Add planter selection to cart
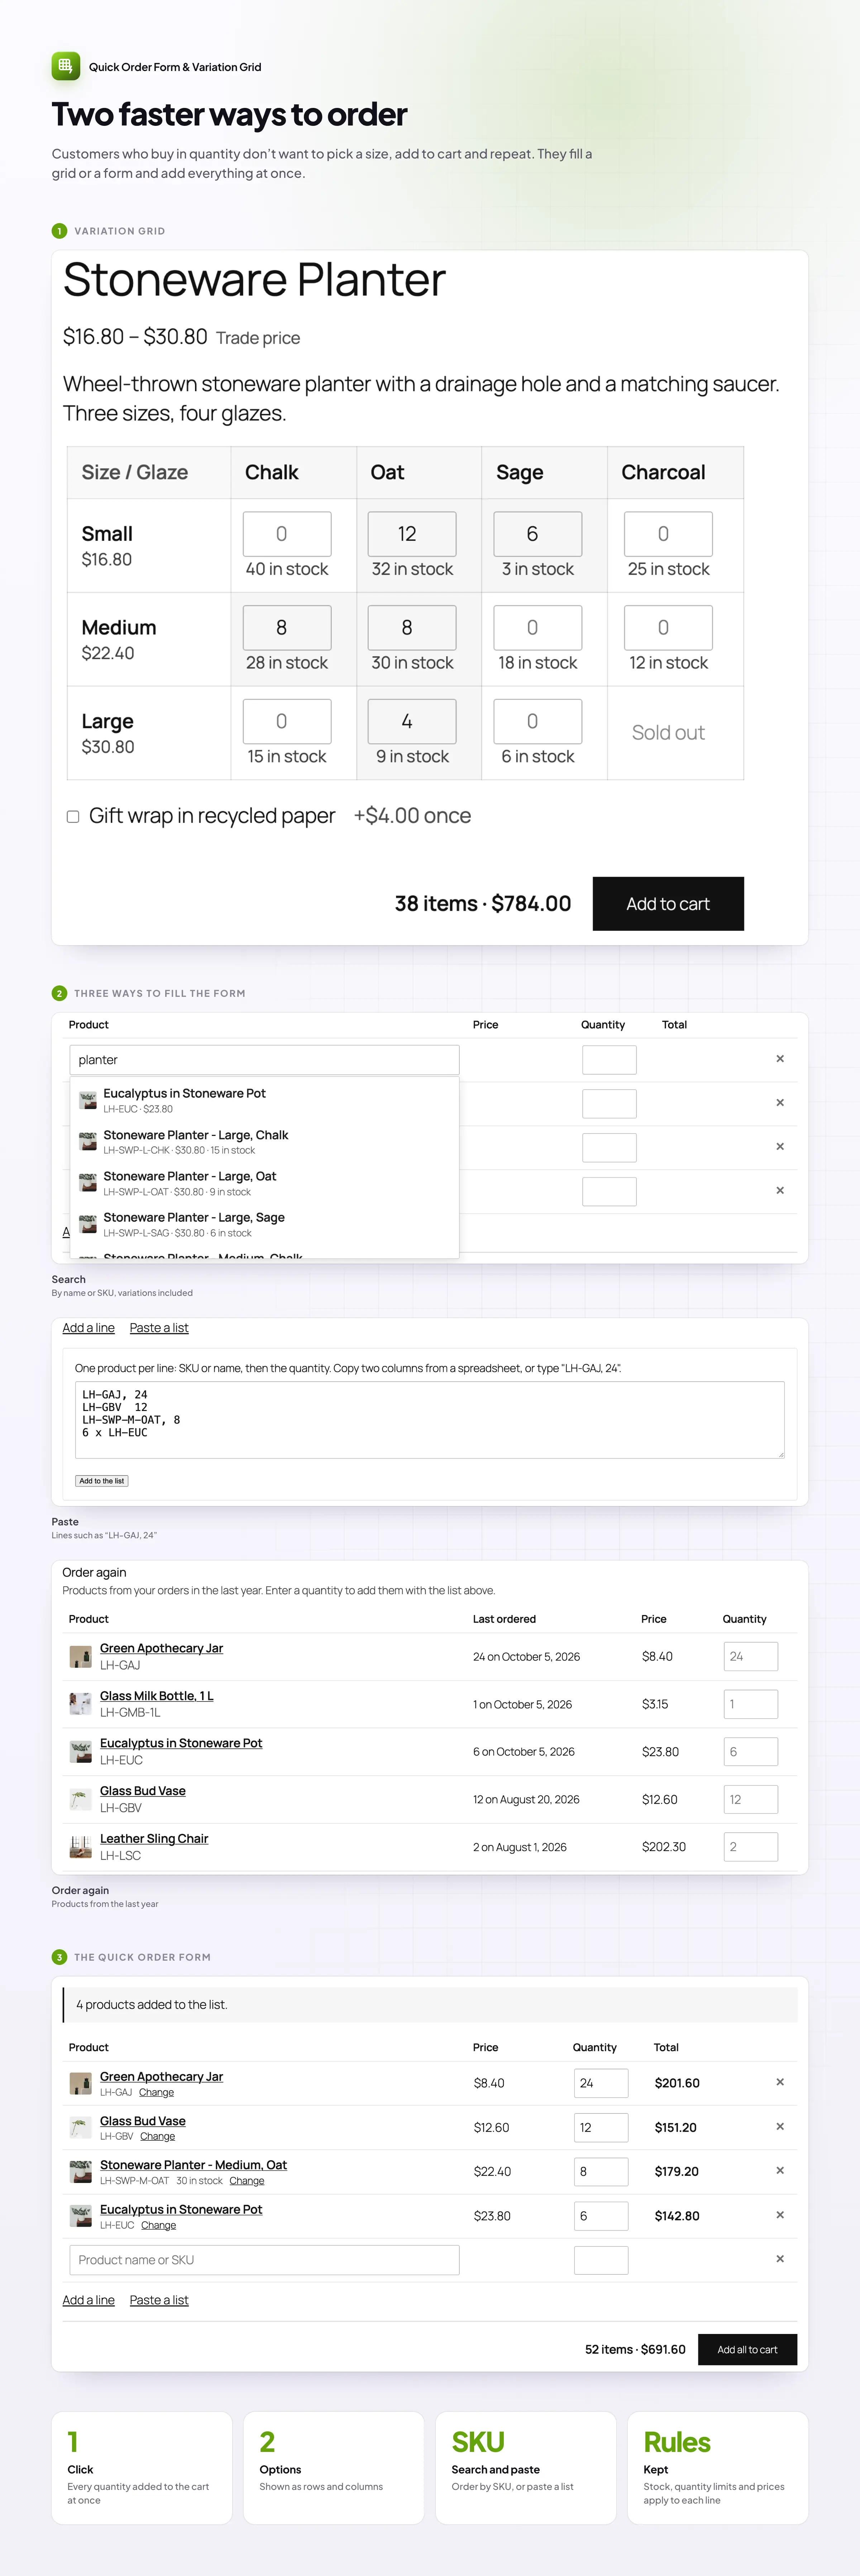 668,904
